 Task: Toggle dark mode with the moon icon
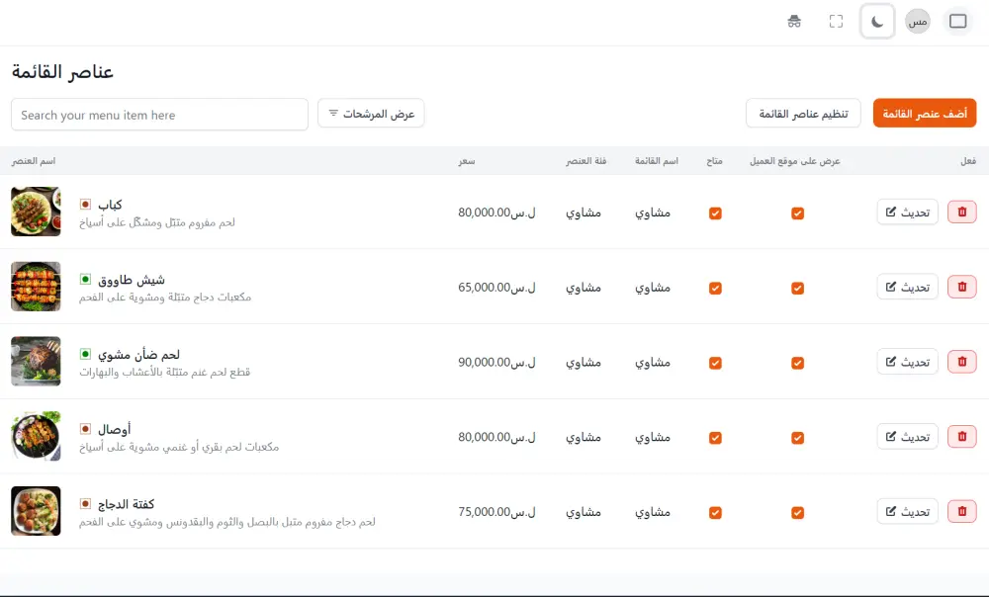[x=876, y=20]
